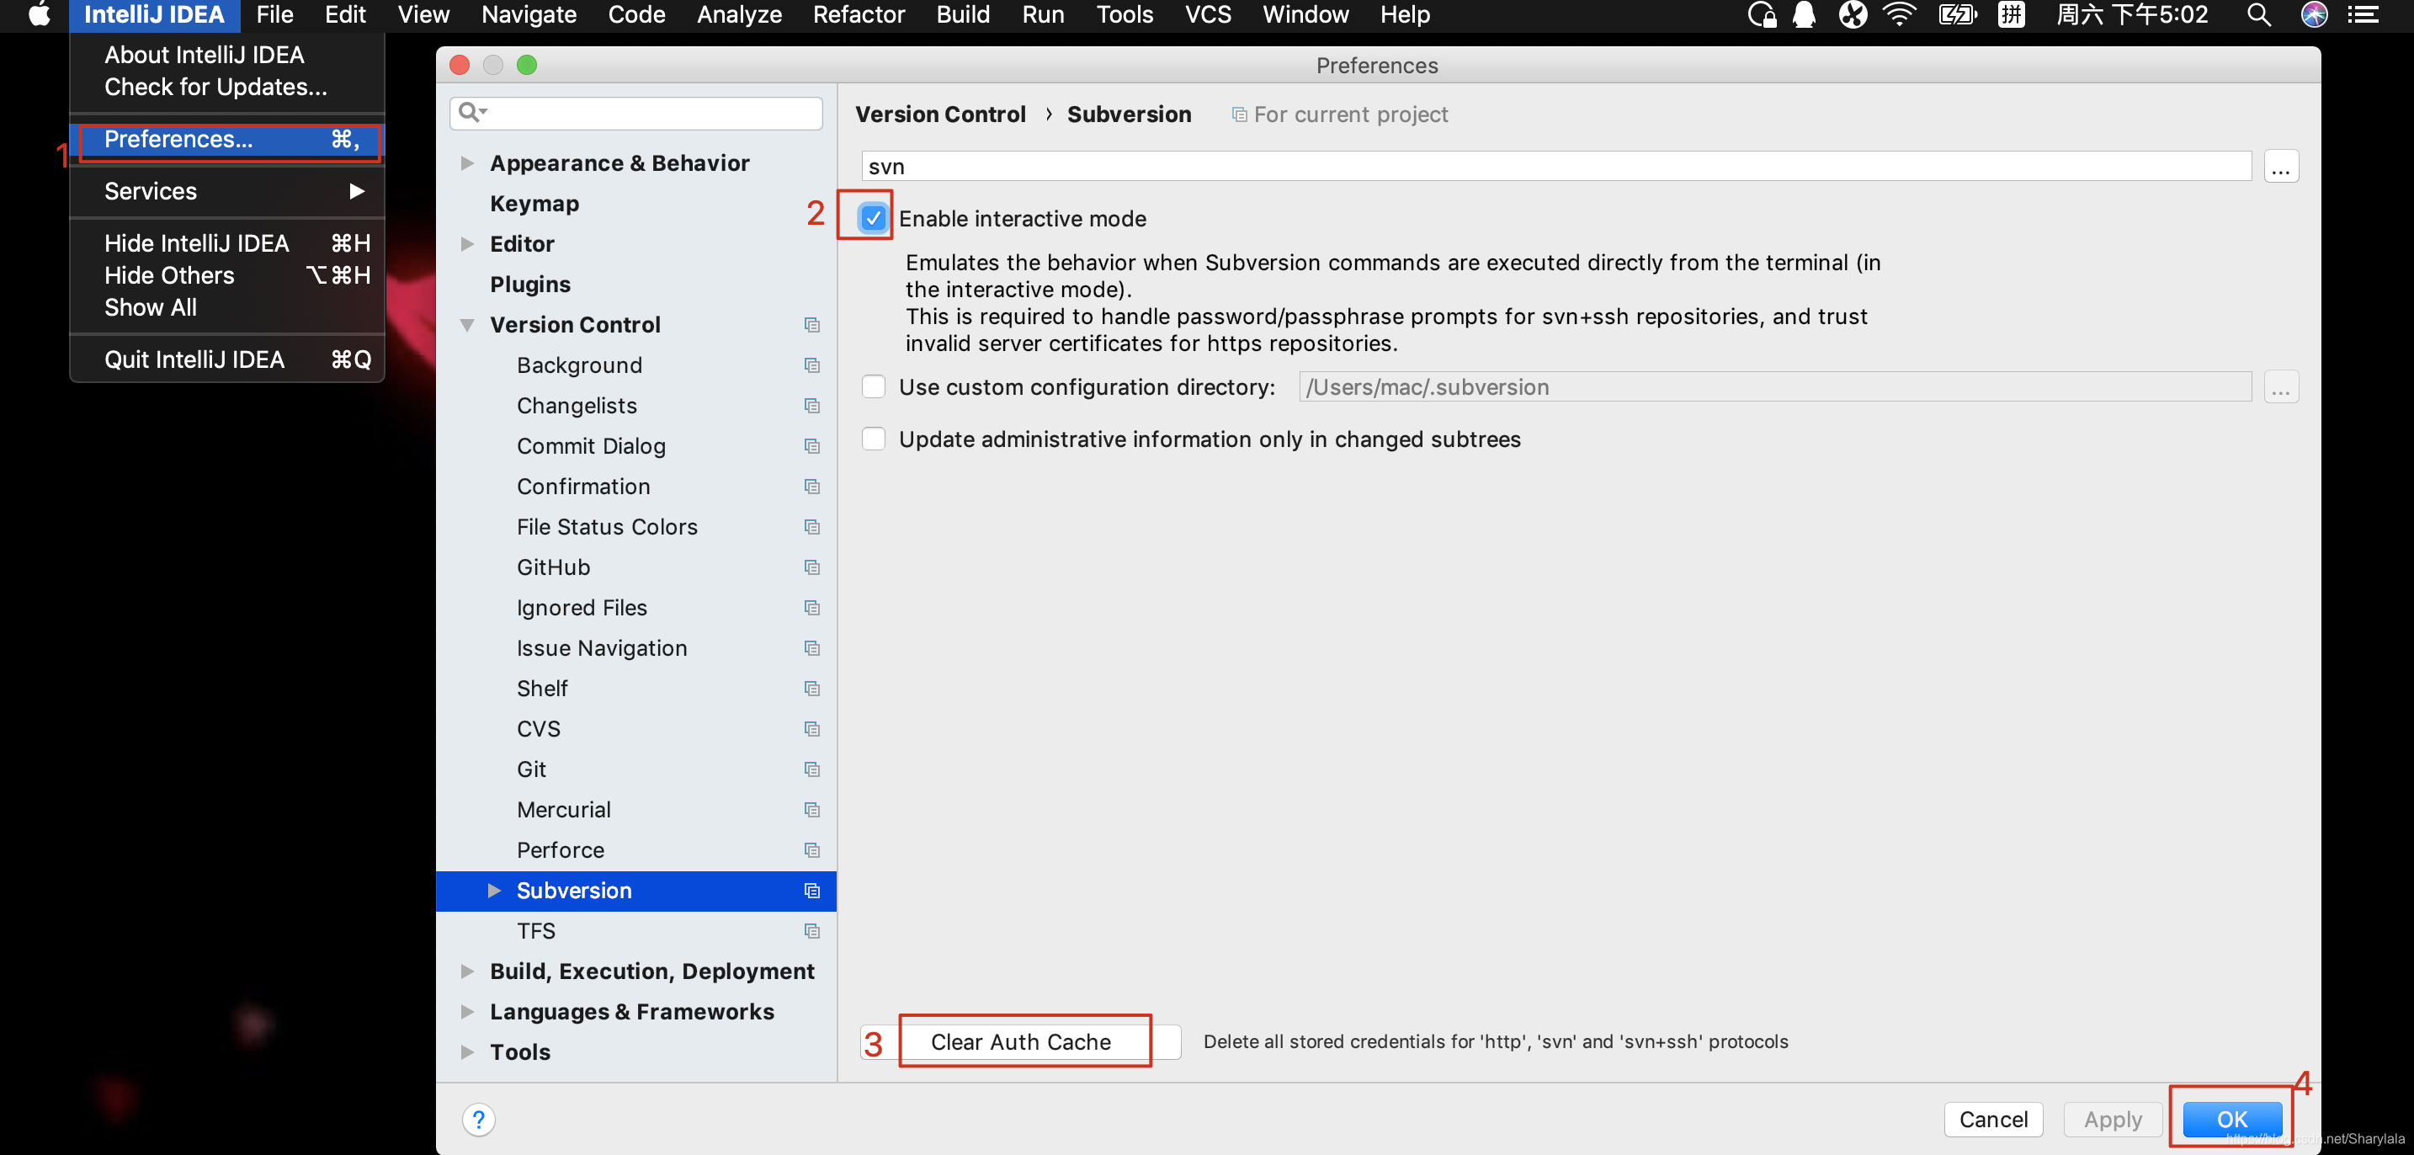Expand Appearance & Behavior section
This screenshot has width=2414, height=1155.
pos(466,162)
